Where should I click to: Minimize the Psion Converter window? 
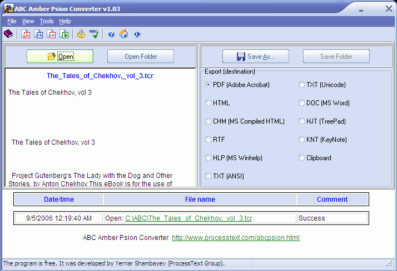tap(361, 10)
